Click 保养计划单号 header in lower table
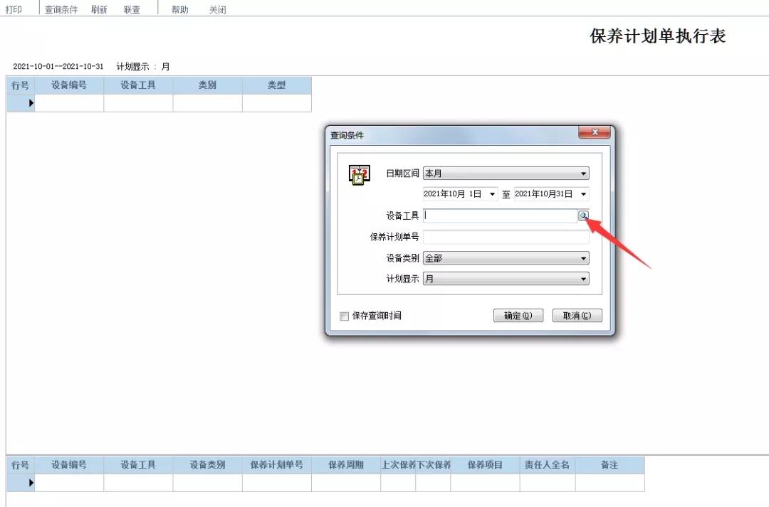 click(276, 465)
